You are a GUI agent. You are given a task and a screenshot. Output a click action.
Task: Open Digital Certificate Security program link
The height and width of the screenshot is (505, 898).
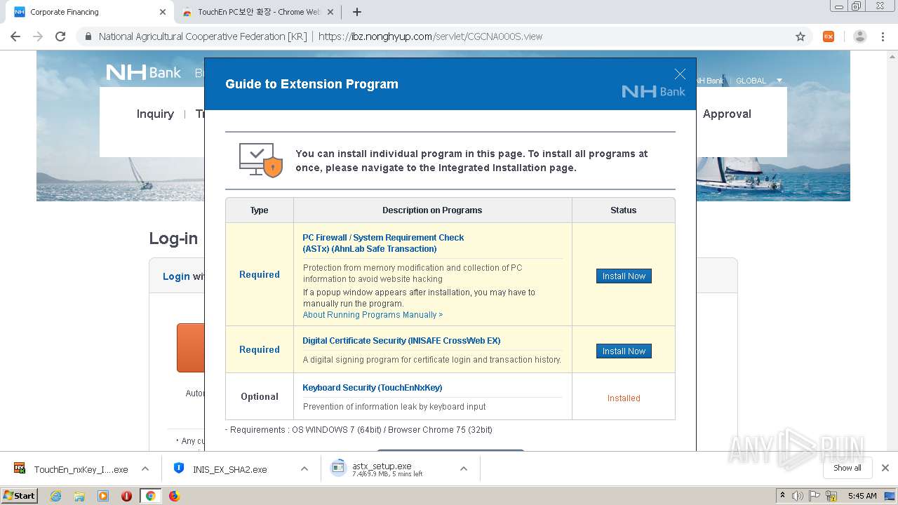401,341
